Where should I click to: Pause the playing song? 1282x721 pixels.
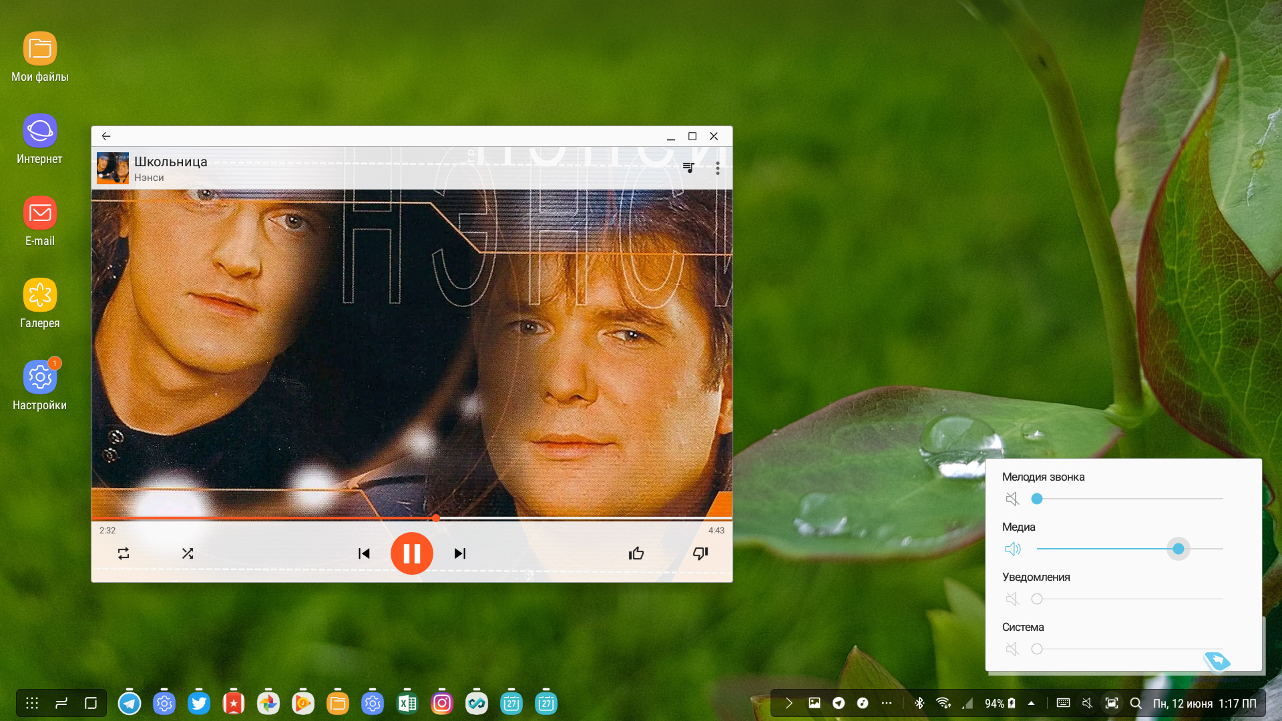pos(411,553)
